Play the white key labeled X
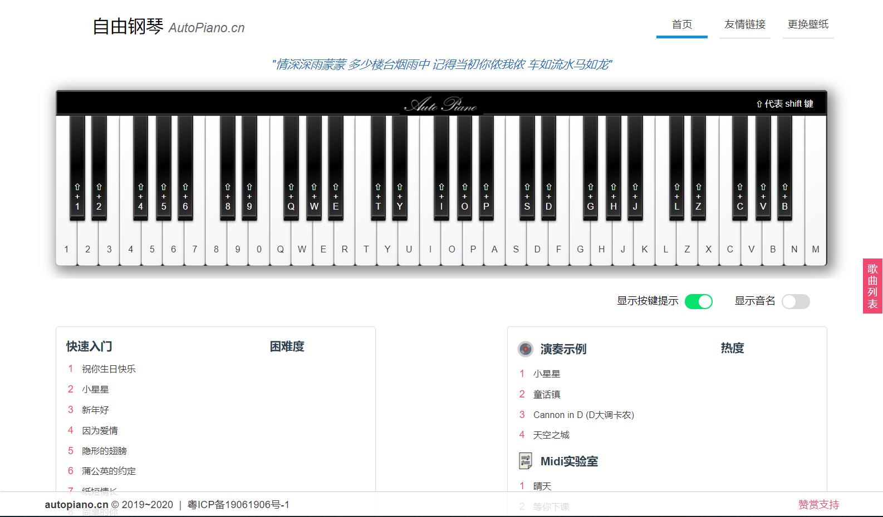 click(x=708, y=245)
